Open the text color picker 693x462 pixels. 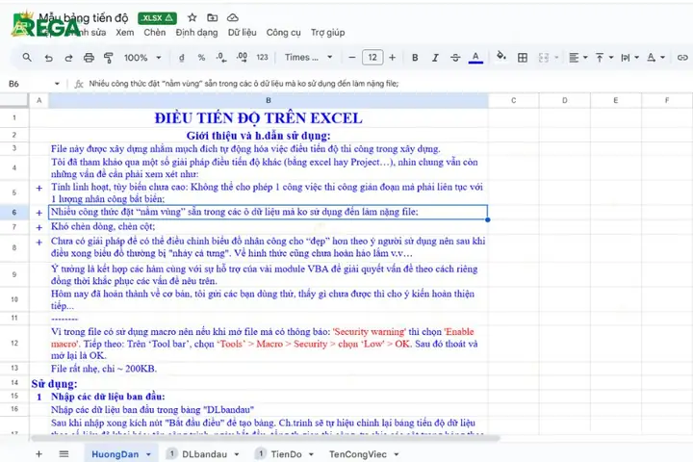coord(475,58)
